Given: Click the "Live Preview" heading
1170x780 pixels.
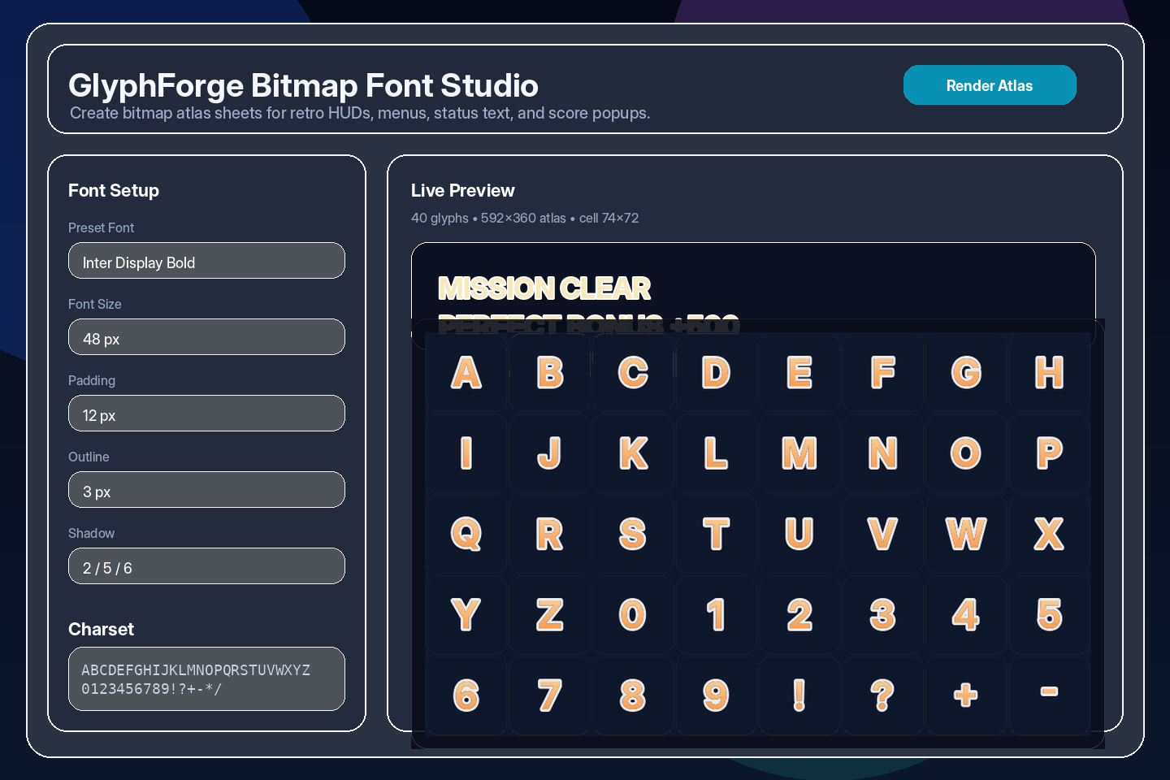Looking at the screenshot, I should pyautogui.click(x=462, y=190).
